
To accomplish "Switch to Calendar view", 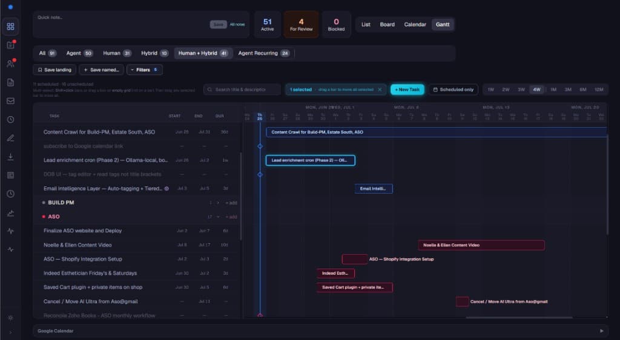I will (415, 24).
